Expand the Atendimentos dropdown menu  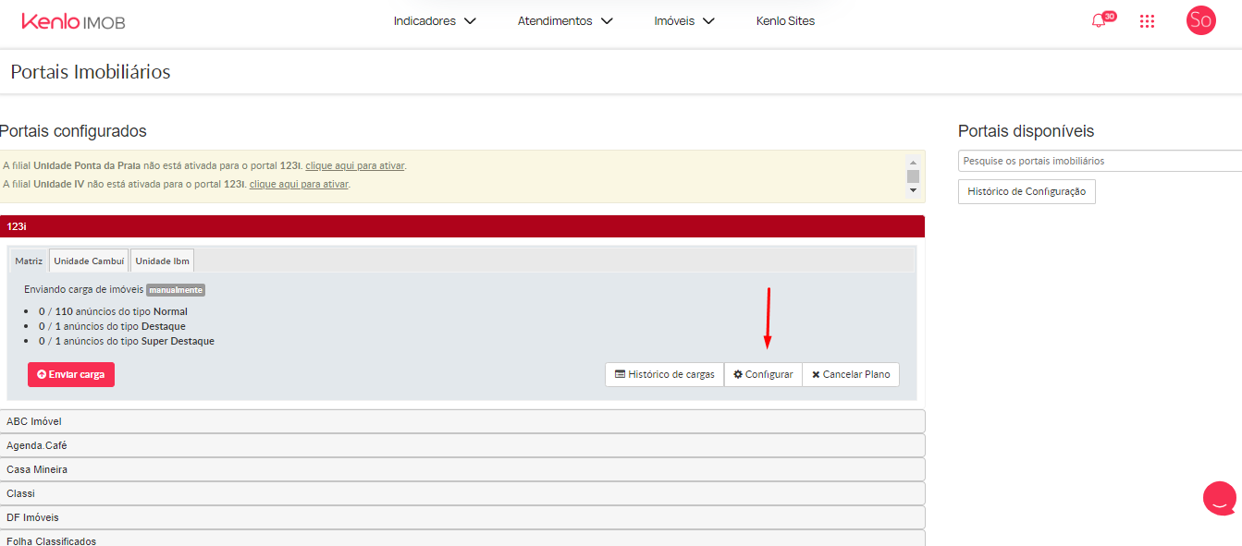[x=565, y=21]
